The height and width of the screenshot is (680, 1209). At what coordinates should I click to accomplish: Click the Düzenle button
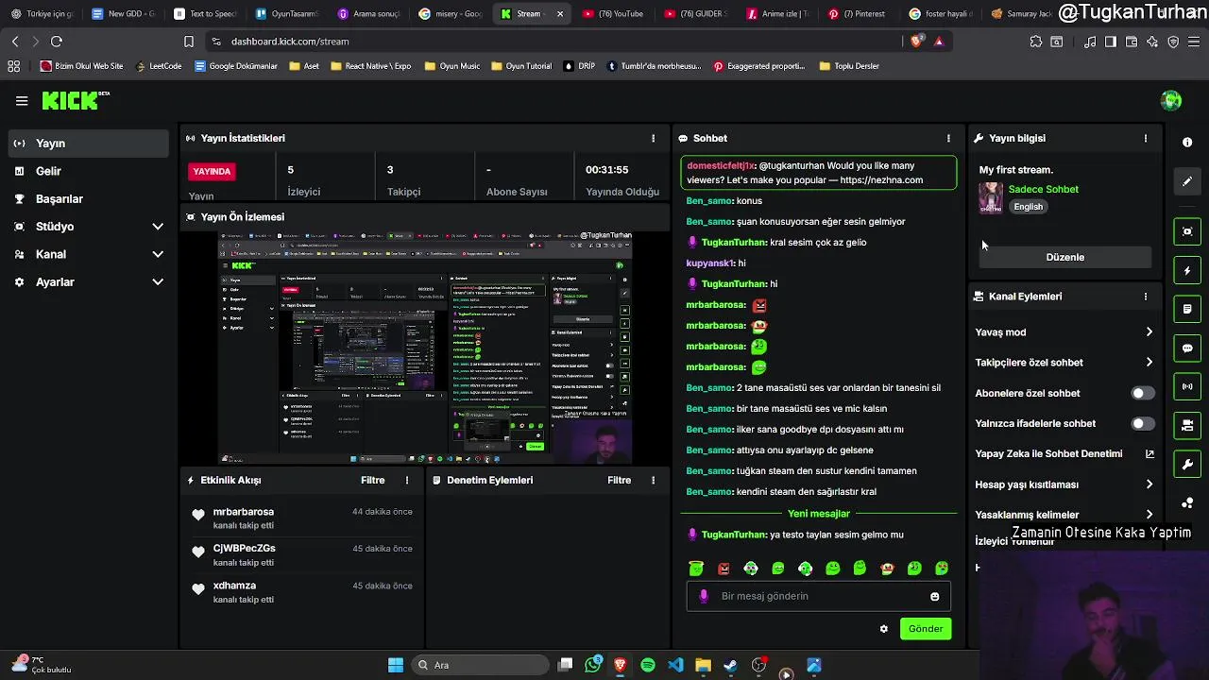coord(1064,257)
